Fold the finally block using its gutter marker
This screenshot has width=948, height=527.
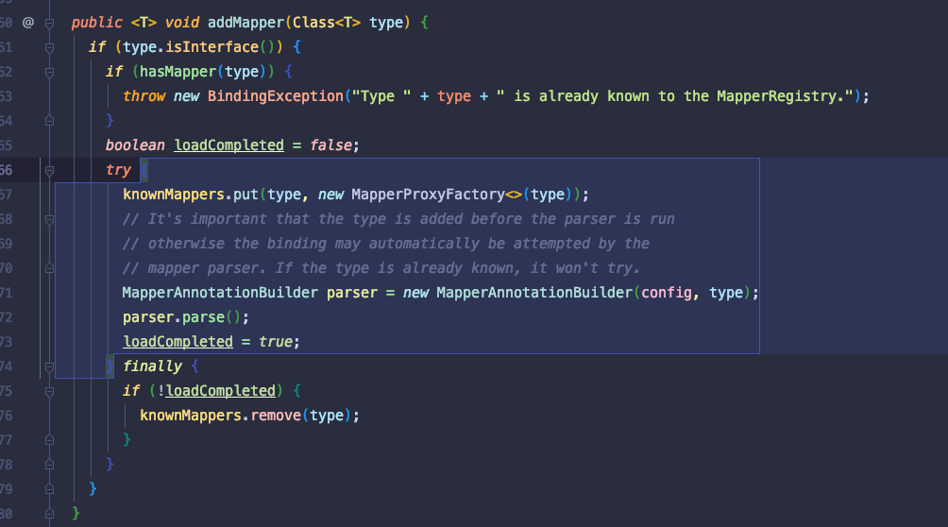(50, 365)
